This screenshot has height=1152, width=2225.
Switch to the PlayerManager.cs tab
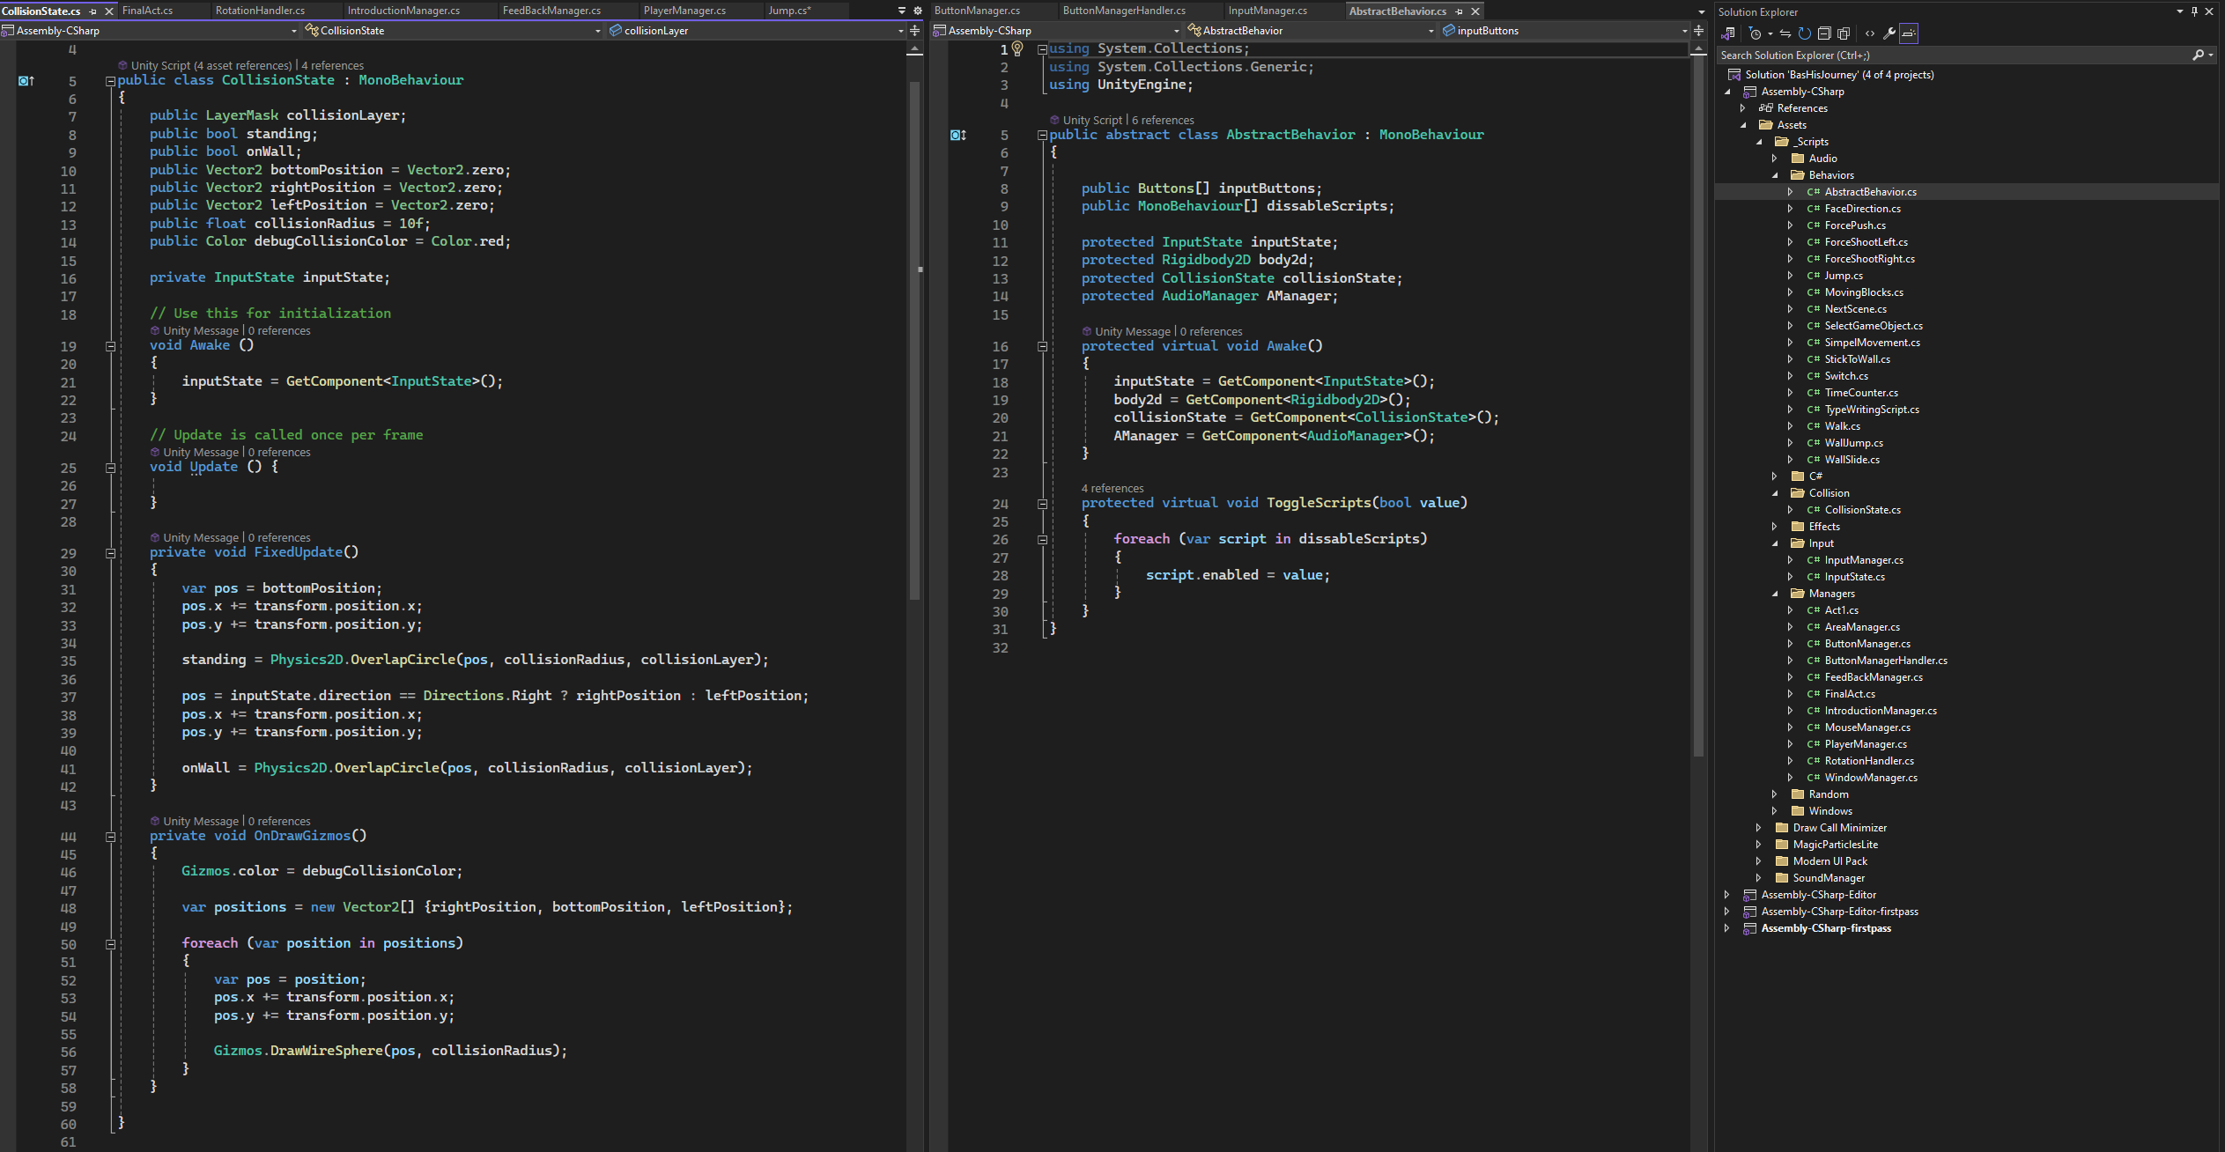click(684, 11)
